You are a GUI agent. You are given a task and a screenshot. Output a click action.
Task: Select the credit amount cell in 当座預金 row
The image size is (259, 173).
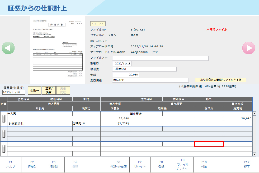pos(238,119)
